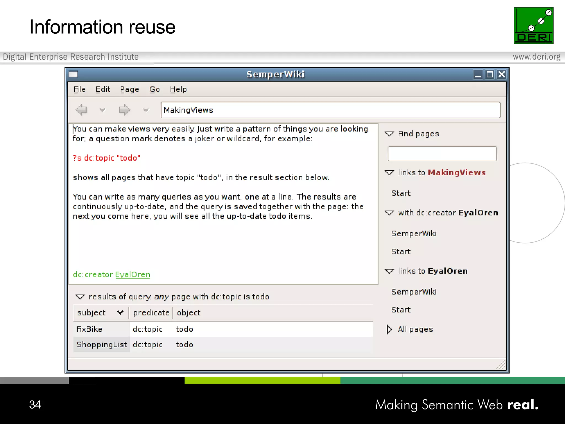The image size is (565, 424).
Task: Open the back history dropdown arrow
Action: (102, 110)
